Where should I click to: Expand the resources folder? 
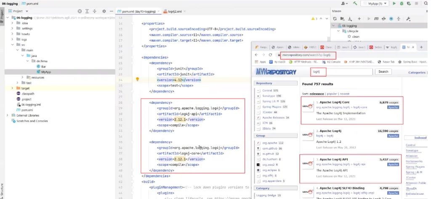pyautogui.click(x=23, y=77)
